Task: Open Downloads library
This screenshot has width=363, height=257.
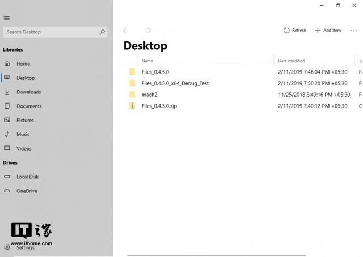Action: [29, 92]
